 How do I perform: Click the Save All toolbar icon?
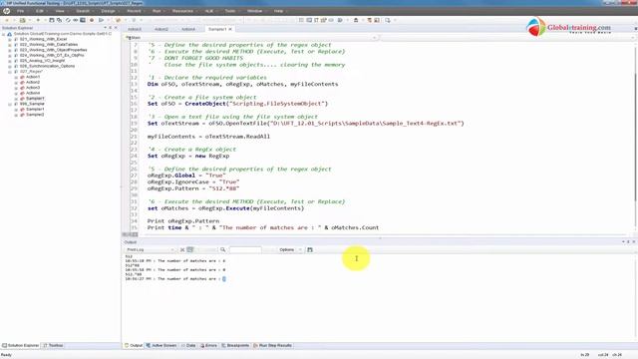[60, 20]
